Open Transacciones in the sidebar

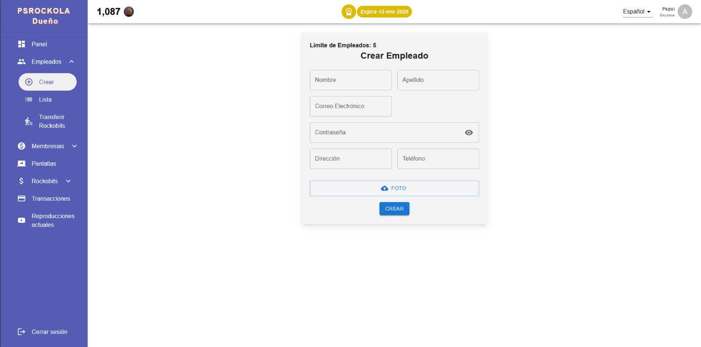pyautogui.click(x=51, y=199)
